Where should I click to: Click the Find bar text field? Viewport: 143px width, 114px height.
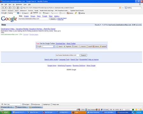[x=14, y=104]
